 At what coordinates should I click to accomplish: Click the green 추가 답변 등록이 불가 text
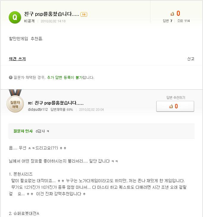pyautogui.click(x=64, y=77)
